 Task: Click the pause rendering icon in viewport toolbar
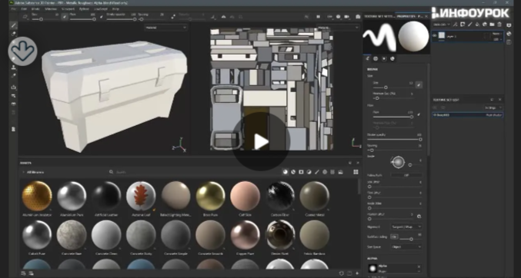coord(318,17)
